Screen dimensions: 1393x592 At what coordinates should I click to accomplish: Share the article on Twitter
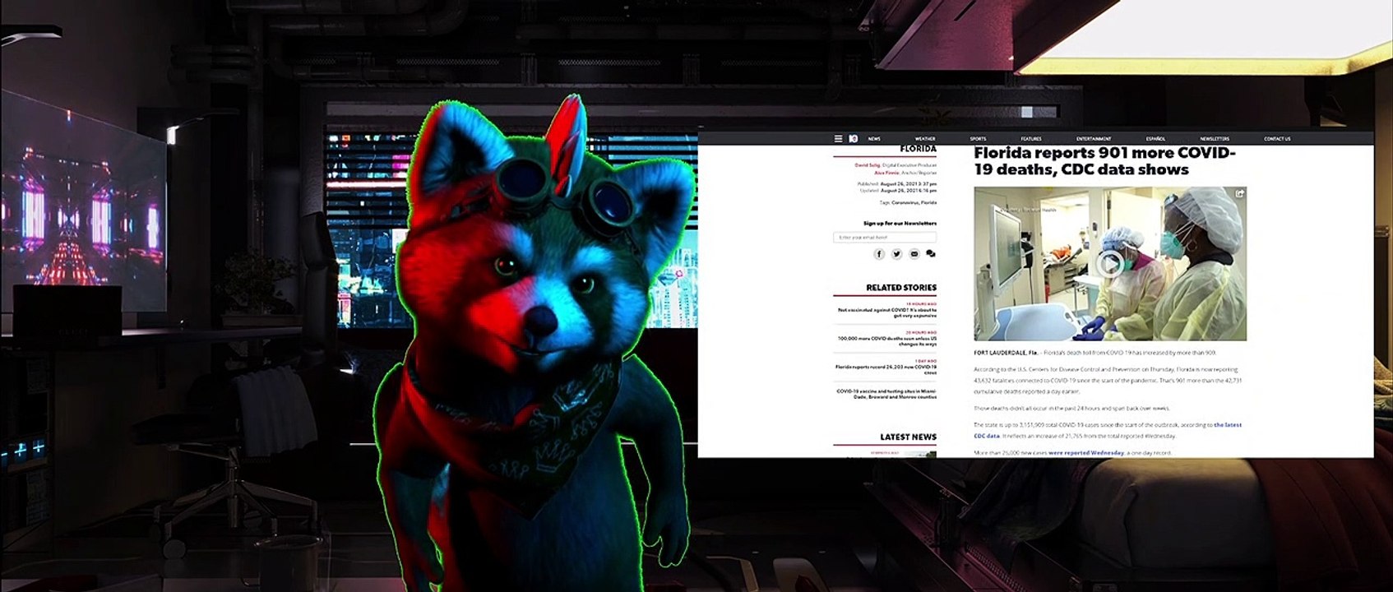(896, 254)
